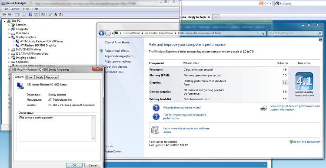Expand the Batteries node

9,25
